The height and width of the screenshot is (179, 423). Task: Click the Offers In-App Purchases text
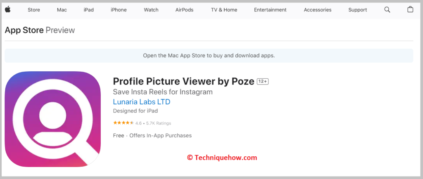[161, 135]
